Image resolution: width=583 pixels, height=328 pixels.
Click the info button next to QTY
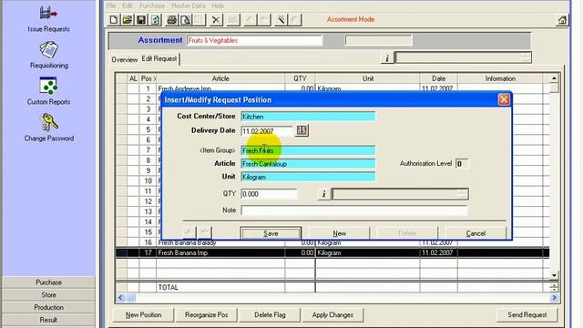[324, 194]
